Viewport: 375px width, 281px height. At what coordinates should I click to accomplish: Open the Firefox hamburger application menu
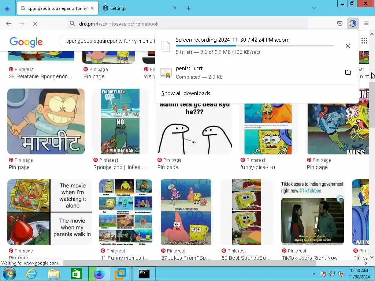[x=366, y=23]
